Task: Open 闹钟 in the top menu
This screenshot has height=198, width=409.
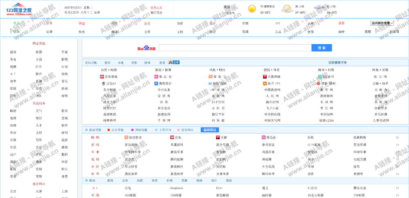Action: (342, 32)
